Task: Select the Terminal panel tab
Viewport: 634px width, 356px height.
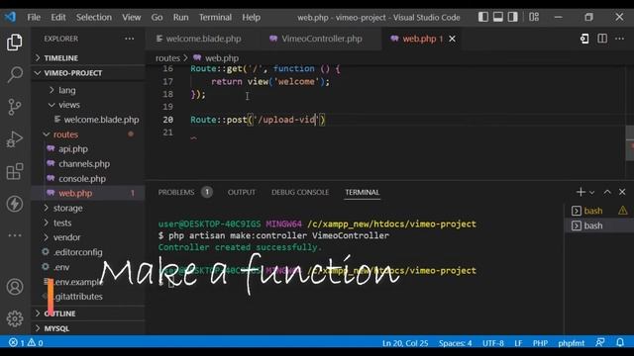Action: click(x=363, y=192)
